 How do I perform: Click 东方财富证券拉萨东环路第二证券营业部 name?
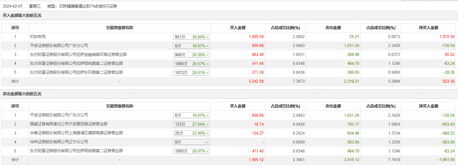click(x=76, y=72)
